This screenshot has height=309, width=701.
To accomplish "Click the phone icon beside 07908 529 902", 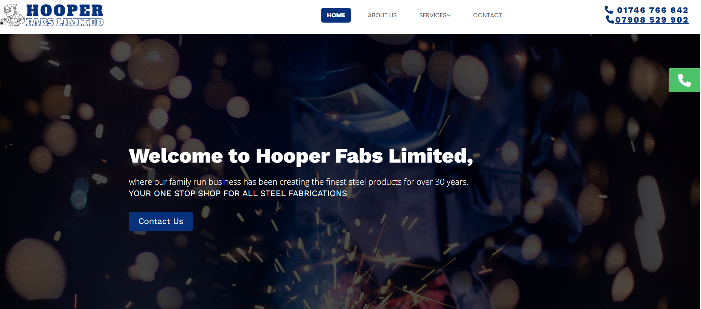I will 610,20.
